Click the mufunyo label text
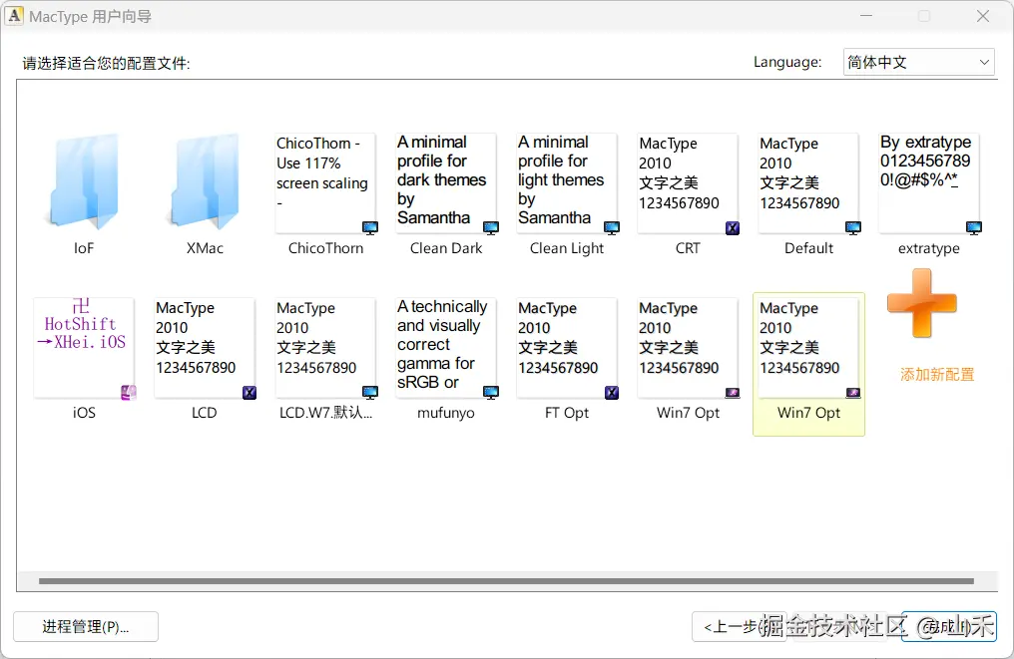 click(x=446, y=413)
